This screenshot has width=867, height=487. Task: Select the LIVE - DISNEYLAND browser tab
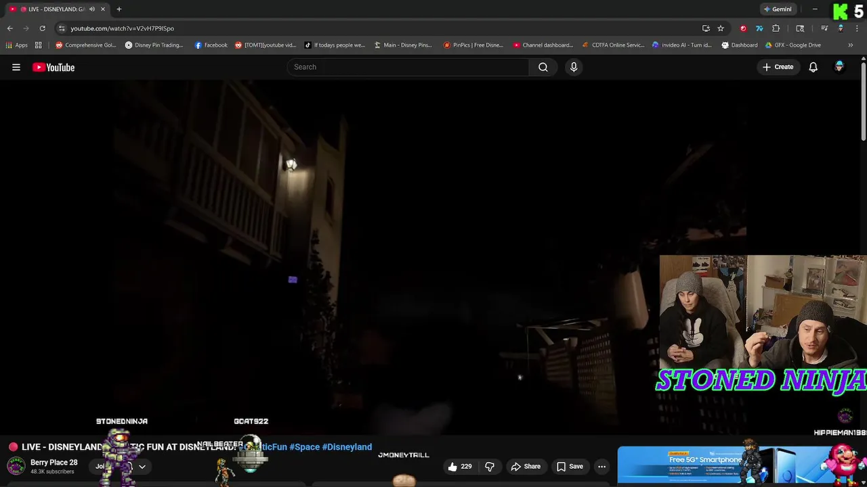coord(57,9)
